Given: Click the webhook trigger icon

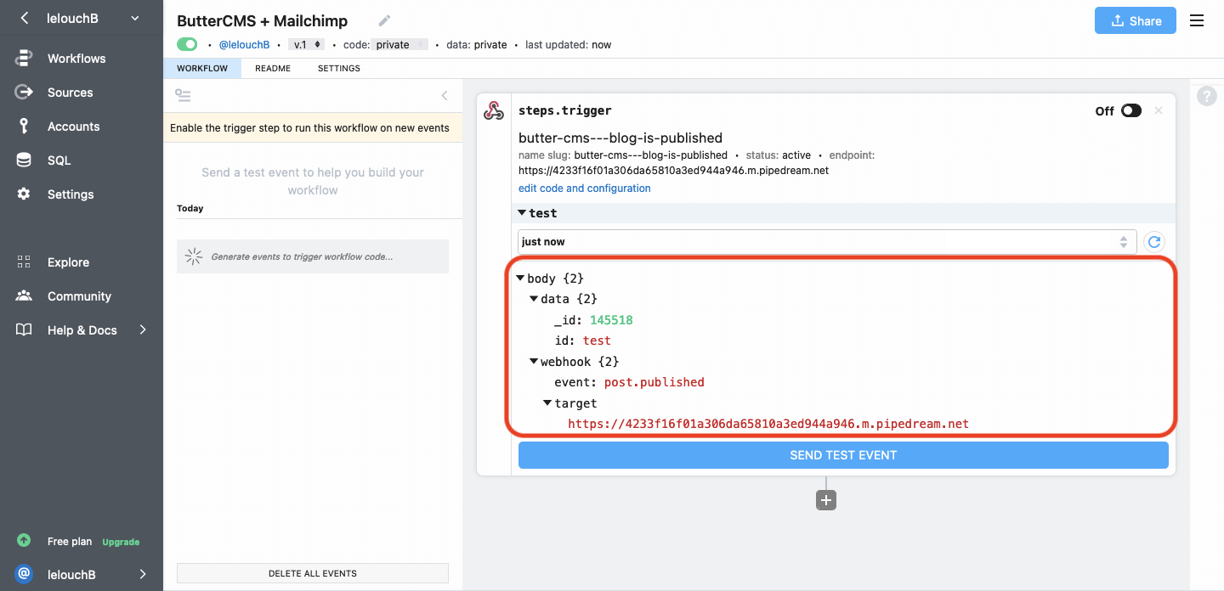Looking at the screenshot, I should click(494, 111).
